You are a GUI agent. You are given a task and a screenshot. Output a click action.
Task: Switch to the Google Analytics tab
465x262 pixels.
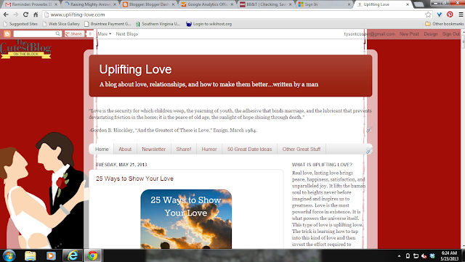pyautogui.click(x=208, y=4)
